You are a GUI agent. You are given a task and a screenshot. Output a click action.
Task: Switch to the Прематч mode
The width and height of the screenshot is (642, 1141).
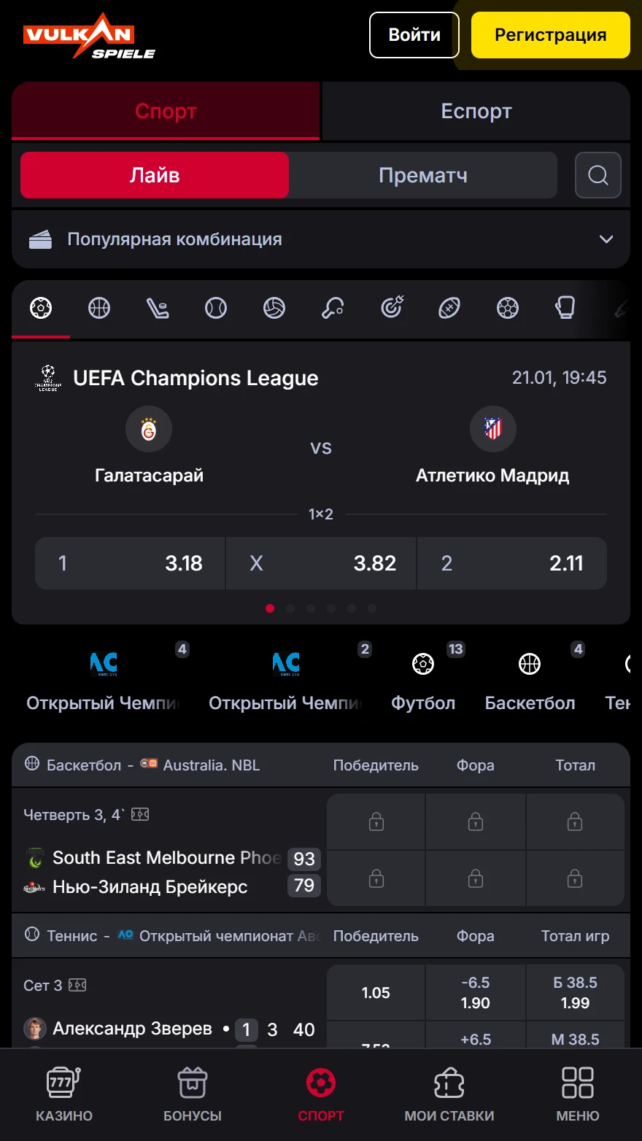pyautogui.click(x=423, y=175)
